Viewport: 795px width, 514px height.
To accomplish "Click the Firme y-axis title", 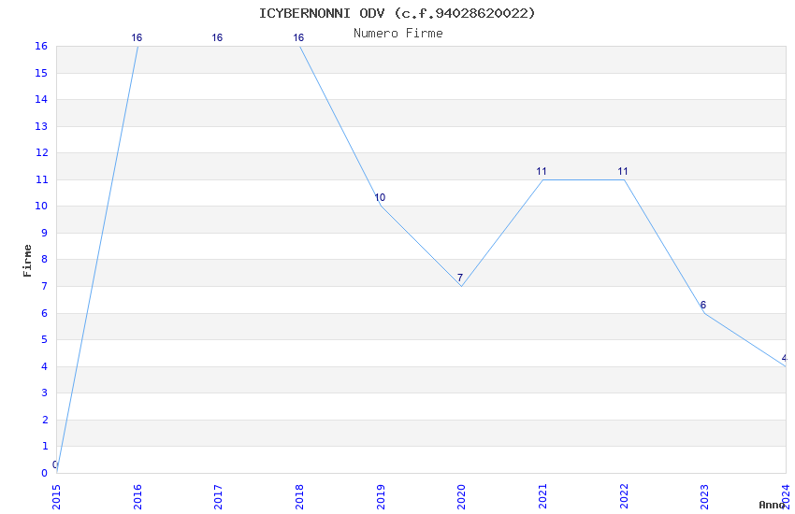I will [27, 261].
